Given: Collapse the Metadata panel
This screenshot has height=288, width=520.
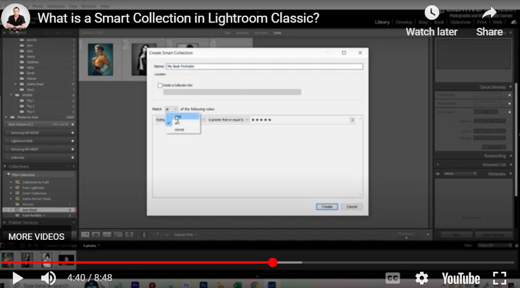Looking at the screenshot, I should coord(510,174).
